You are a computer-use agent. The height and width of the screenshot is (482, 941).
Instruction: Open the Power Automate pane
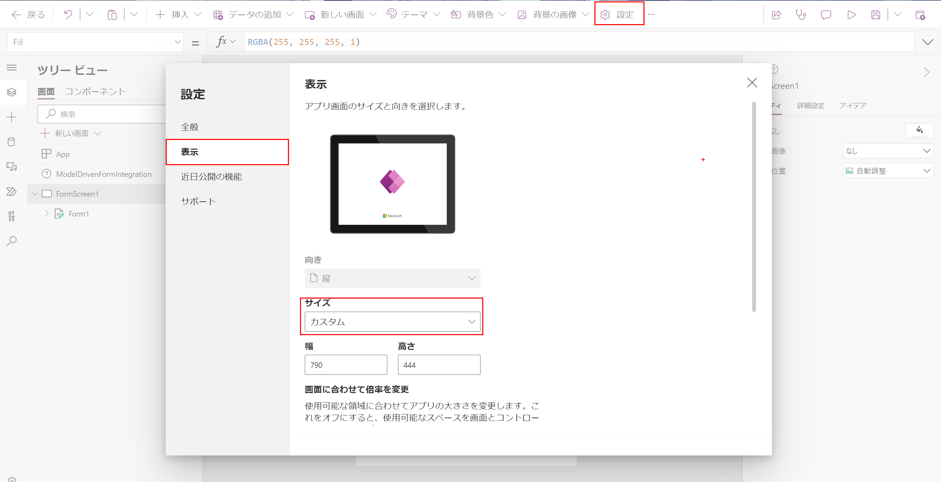(12, 192)
